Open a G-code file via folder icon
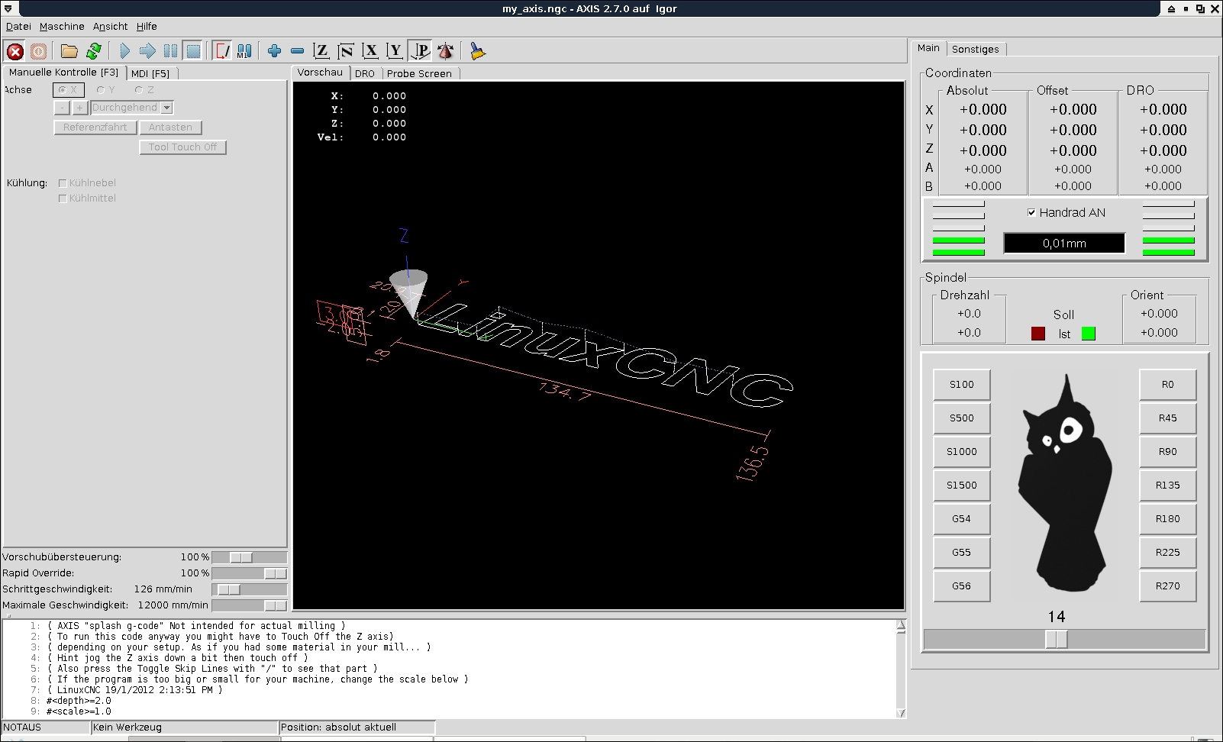Viewport: 1223px width, 742px height. tap(69, 51)
